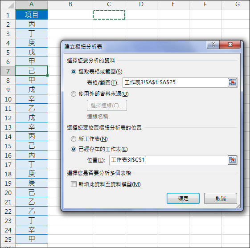Click the disabled 選擇連線 button

107,105
